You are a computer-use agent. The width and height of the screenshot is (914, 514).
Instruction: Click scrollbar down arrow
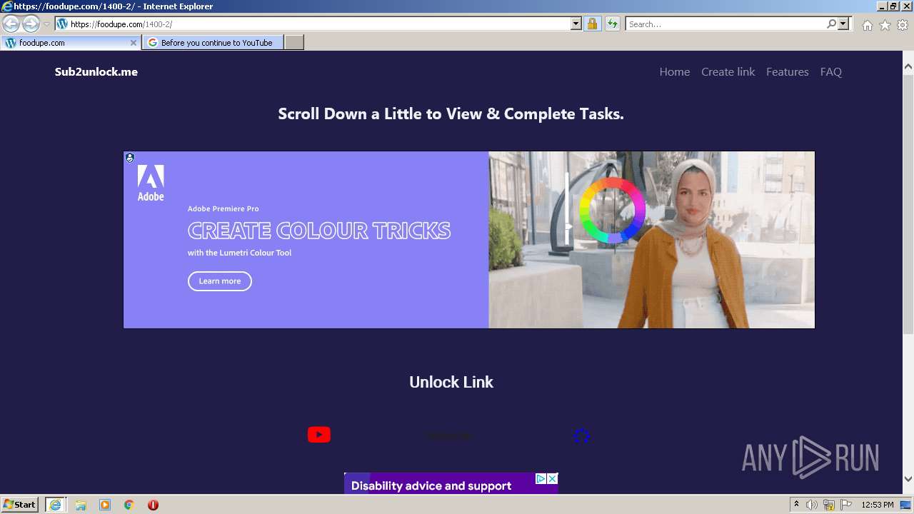908,479
